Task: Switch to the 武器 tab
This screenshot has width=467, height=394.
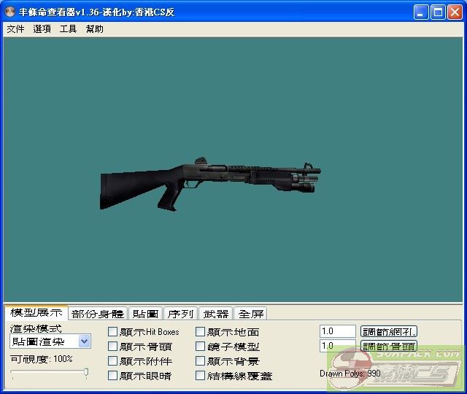Action: click(215, 314)
